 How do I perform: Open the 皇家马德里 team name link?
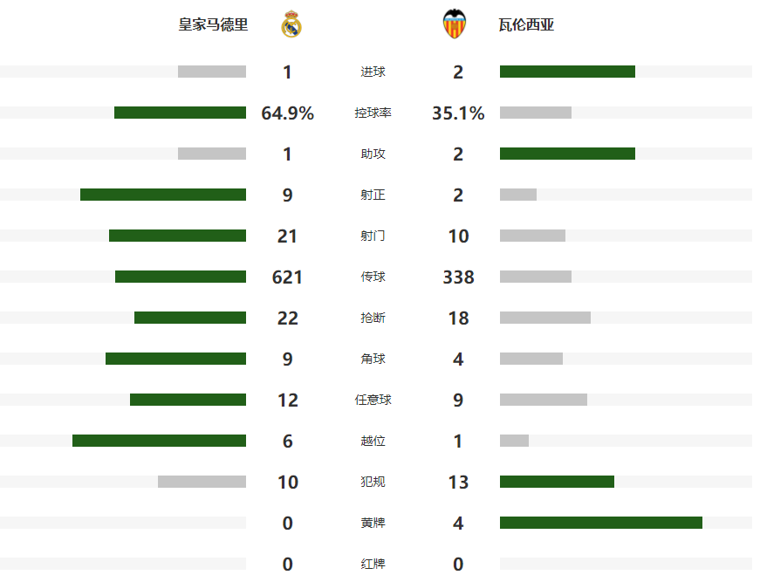click(213, 25)
